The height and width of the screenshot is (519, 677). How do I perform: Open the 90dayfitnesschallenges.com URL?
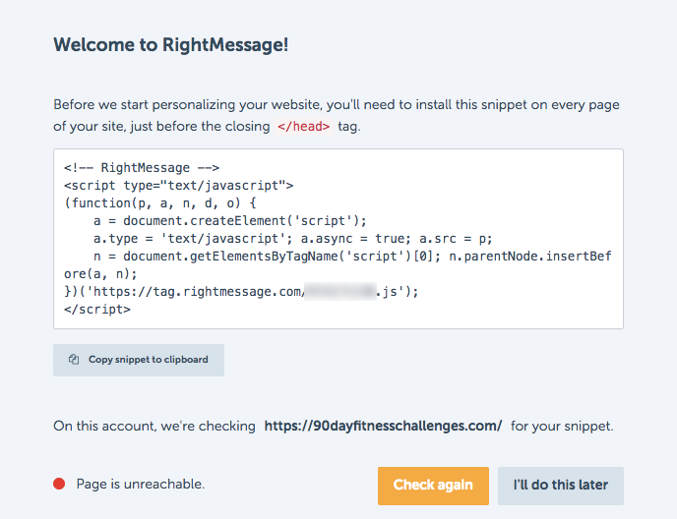click(x=383, y=426)
